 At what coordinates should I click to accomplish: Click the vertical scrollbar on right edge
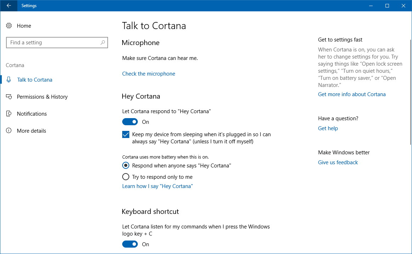[x=411, y=92]
